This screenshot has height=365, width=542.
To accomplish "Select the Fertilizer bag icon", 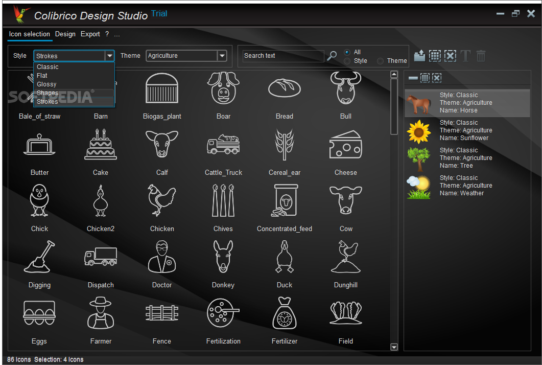I will [285, 313].
